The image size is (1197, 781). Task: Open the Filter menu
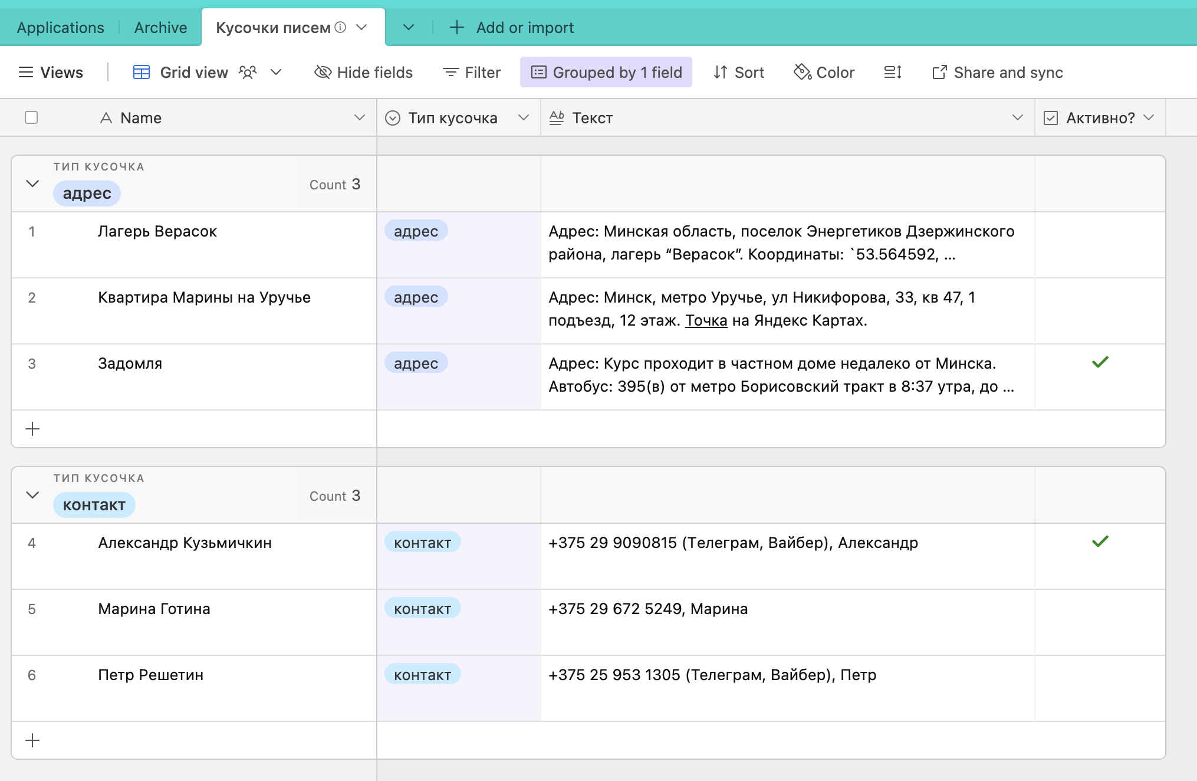click(x=472, y=73)
